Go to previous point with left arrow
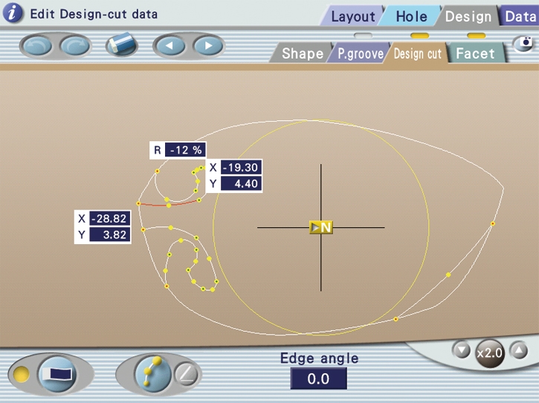 click(169, 46)
